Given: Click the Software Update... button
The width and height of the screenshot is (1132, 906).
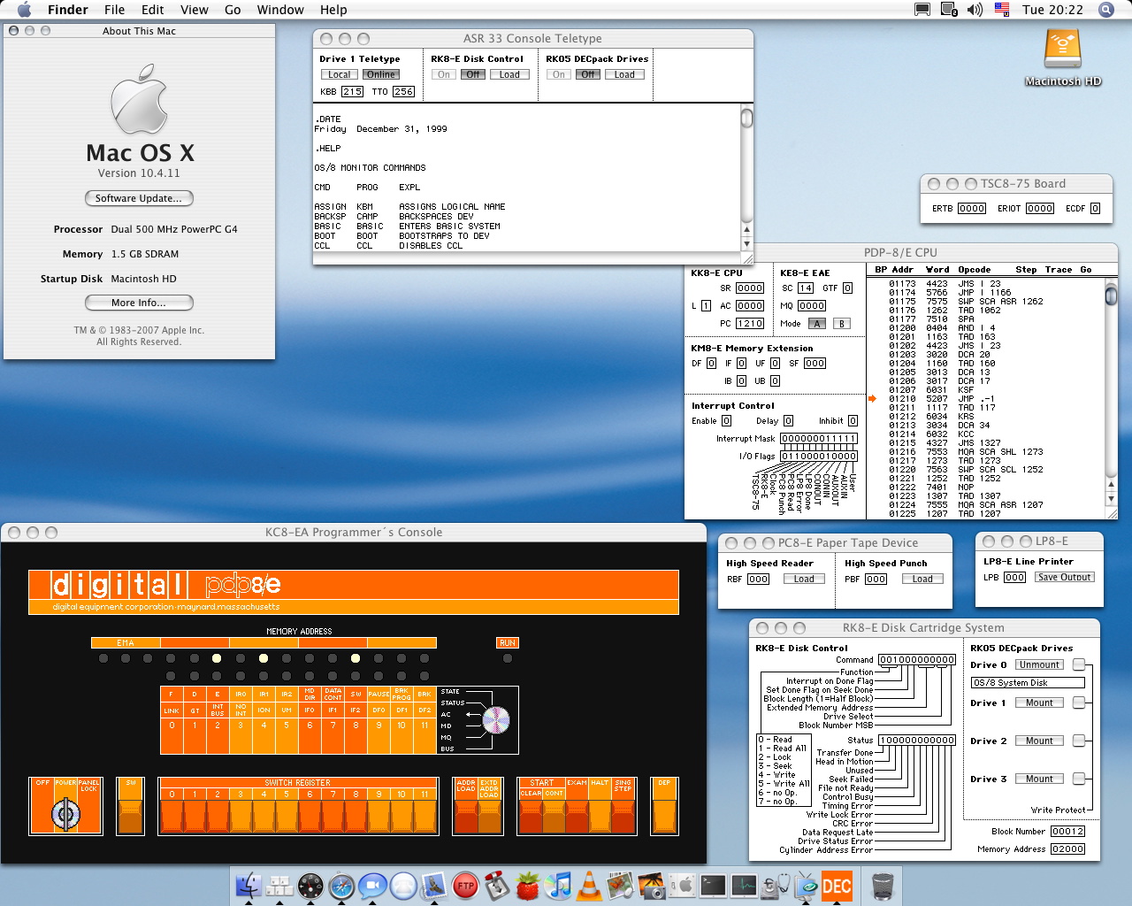Looking at the screenshot, I should pyautogui.click(x=139, y=198).
